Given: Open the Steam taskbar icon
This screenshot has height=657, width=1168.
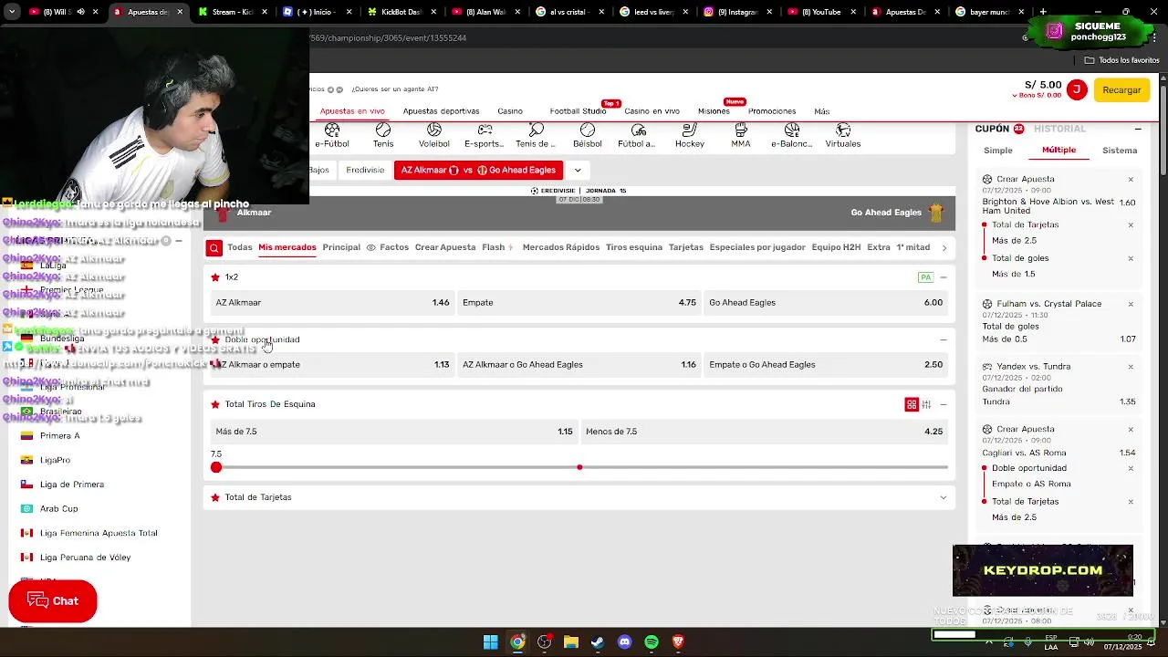Looking at the screenshot, I should point(598,642).
